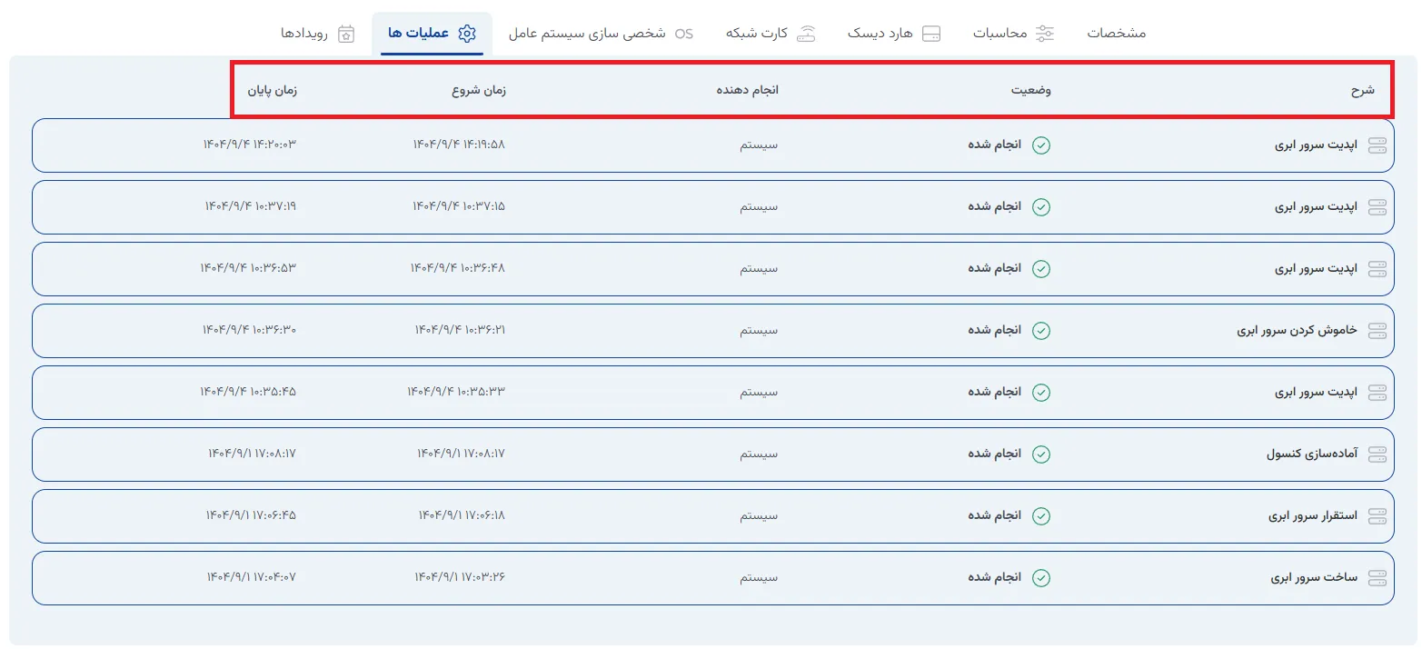1422x649 pixels.
Task: Click the end time ۱۰:۳۶:۵۳ cell
Action: tap(248, 269)
